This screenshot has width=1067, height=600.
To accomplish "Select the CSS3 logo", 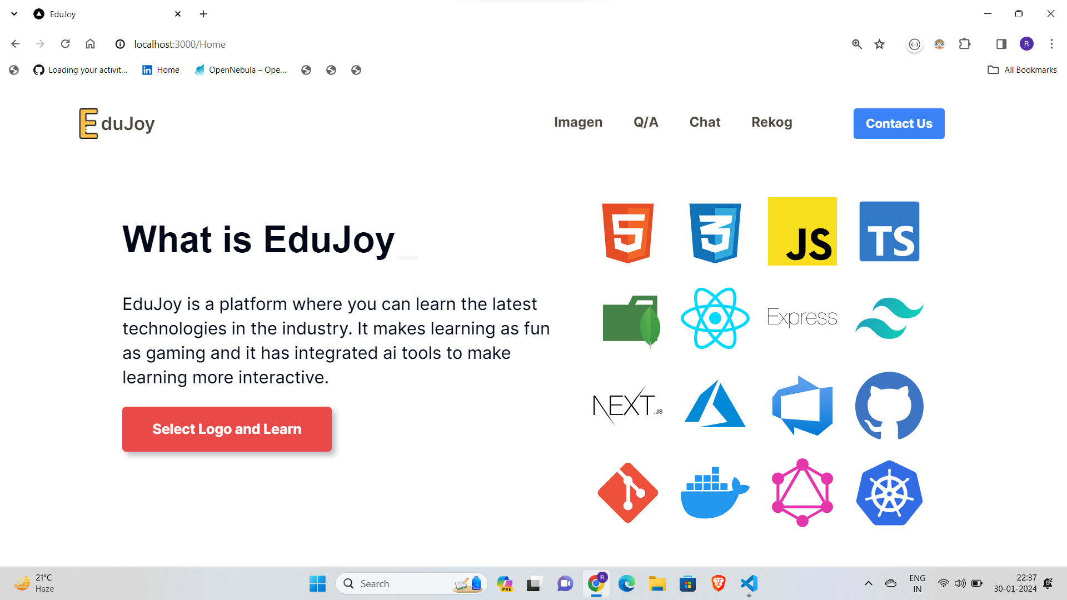I will coord(715,232).
